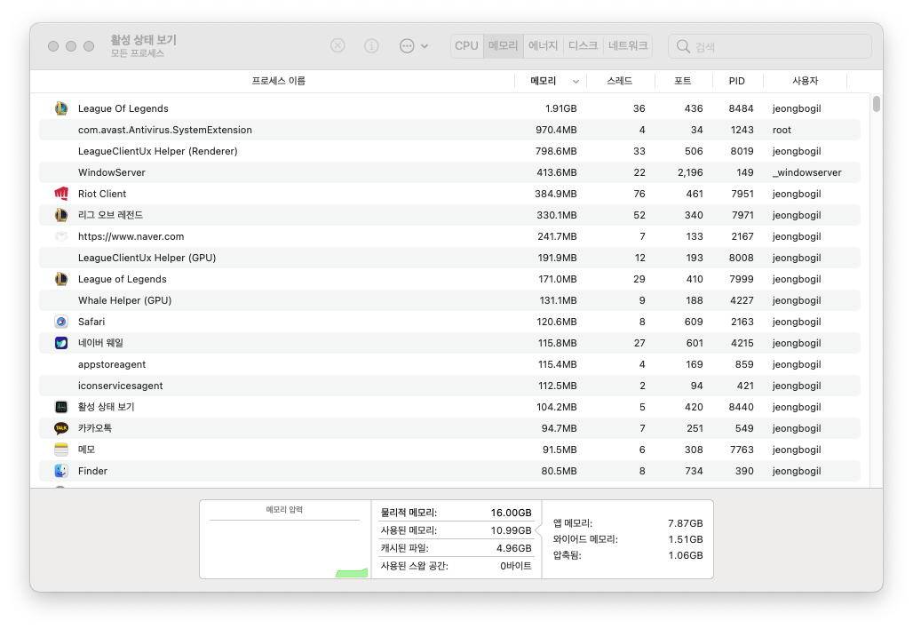Click the root user cell
The width and height of the screenshot is (913, 629).
[x=782, y=130]
